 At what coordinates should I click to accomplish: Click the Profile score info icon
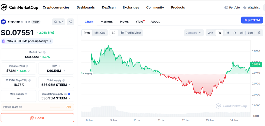coord(21,107)
